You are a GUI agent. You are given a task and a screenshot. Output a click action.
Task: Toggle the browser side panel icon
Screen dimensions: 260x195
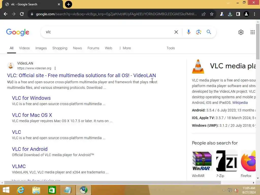238,14
